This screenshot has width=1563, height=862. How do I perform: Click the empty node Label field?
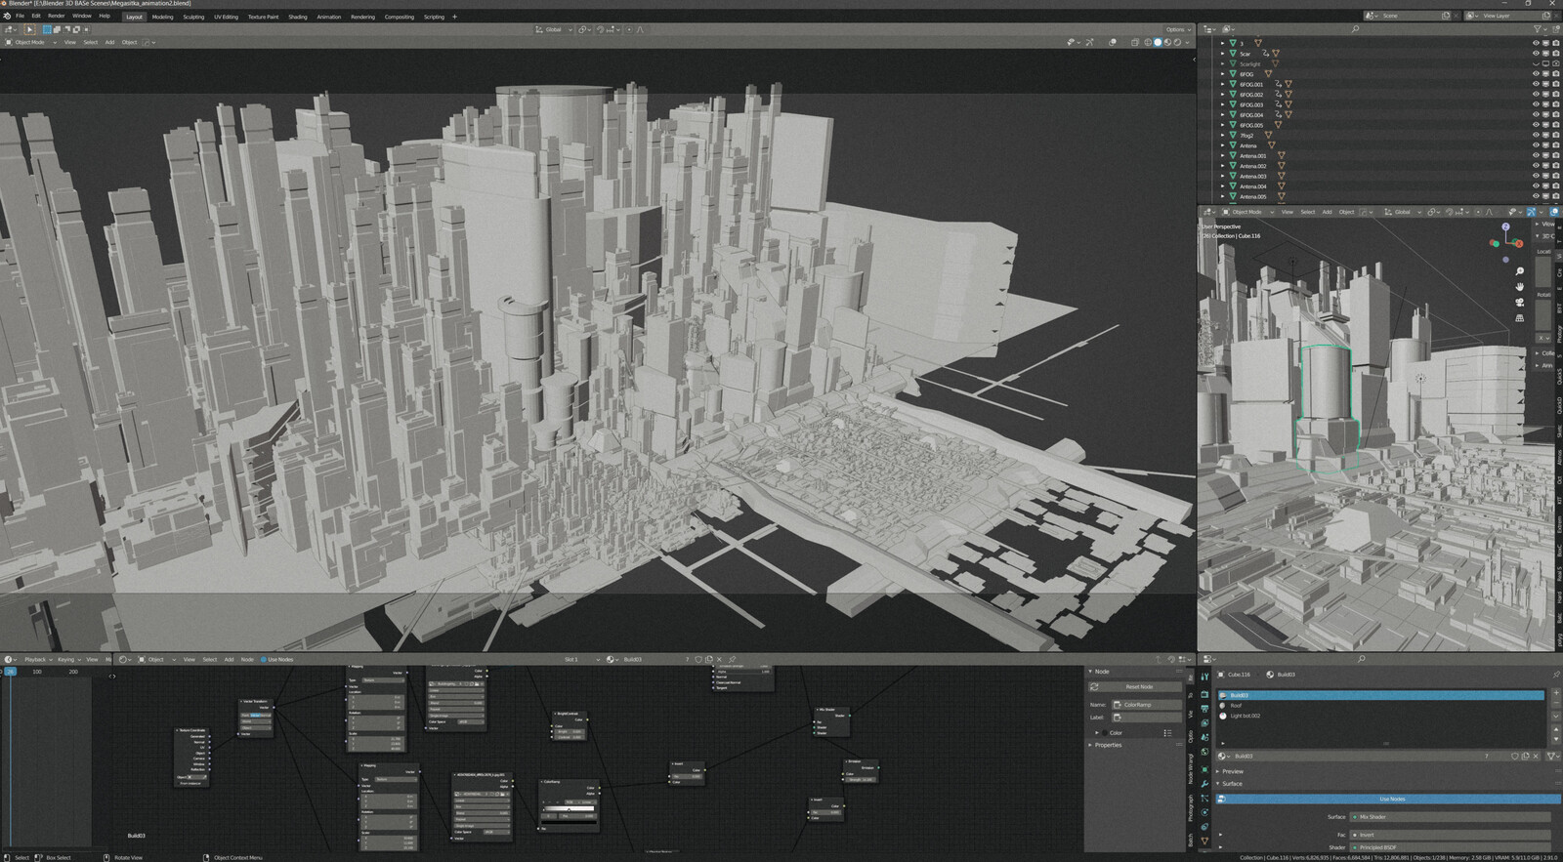click(x=1148, y=717)
